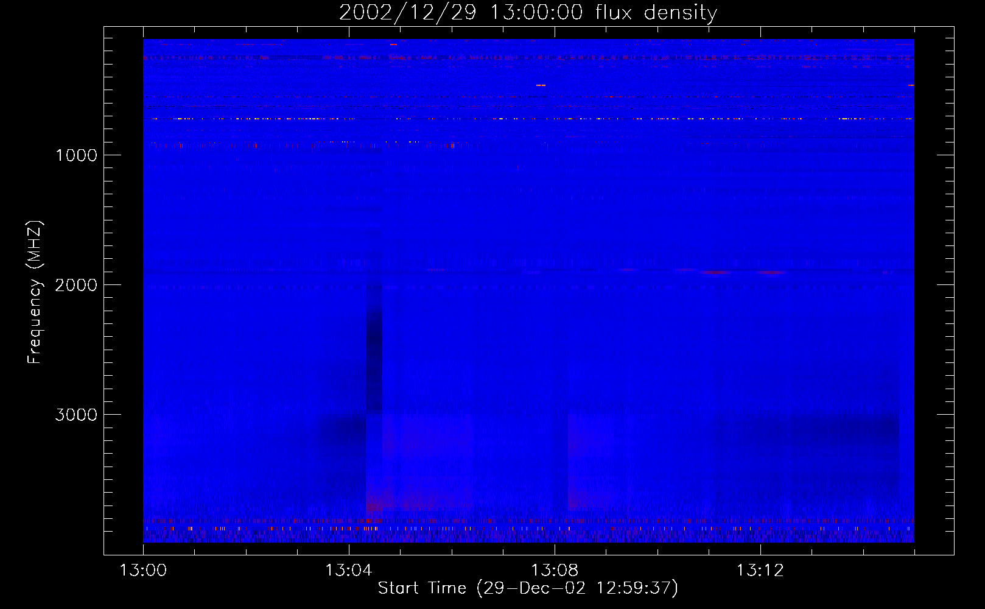Click the 13:08 time tick label
985x609 pixels.
(555, 571)
